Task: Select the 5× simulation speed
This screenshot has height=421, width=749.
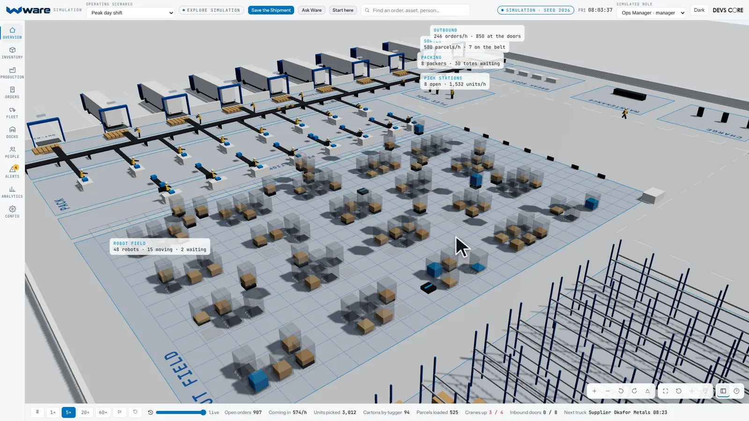Action: click(x=68, y=412)
